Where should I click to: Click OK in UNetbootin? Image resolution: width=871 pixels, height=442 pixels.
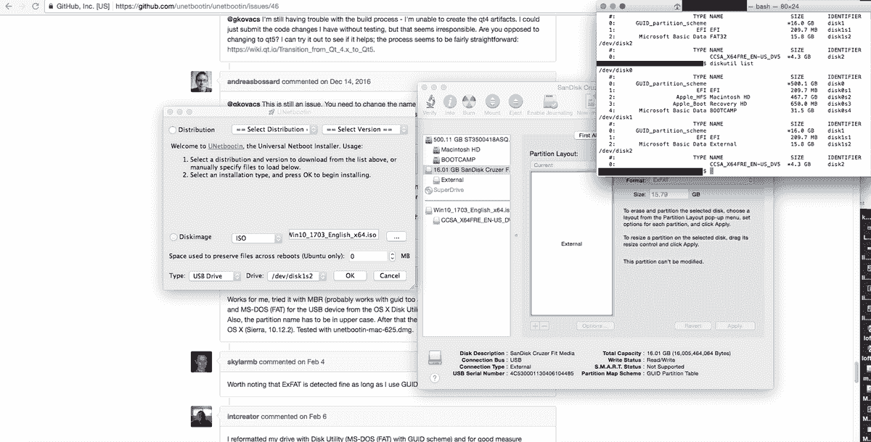(x=350, y=275)
